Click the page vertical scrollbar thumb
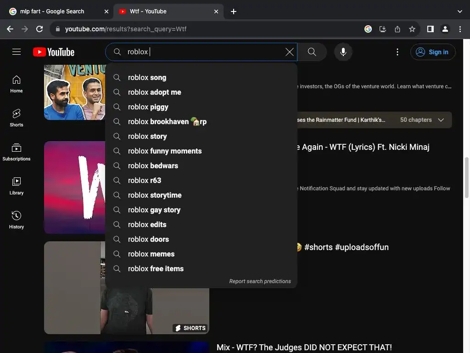This screenshot has width=470, height=353. (x=466, y=178)
